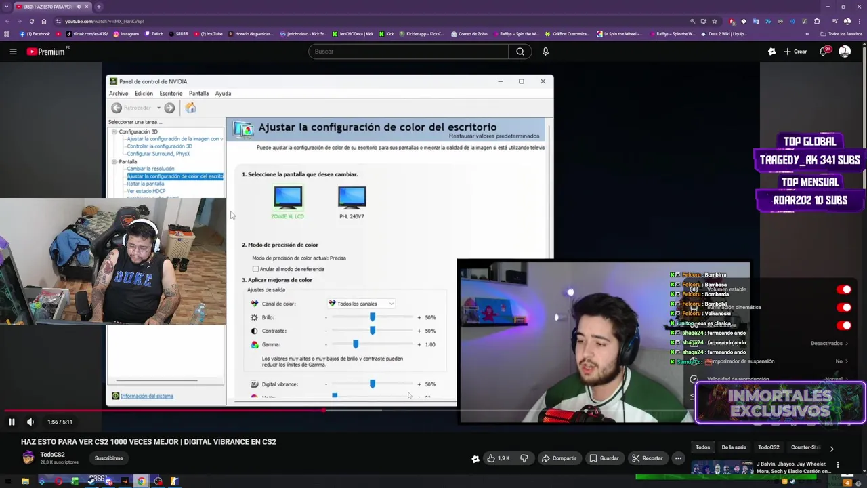Show next chips with right chevron

832,448
